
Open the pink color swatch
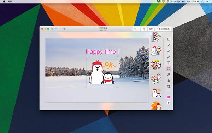pyautogui.click(x=169, y=97)
